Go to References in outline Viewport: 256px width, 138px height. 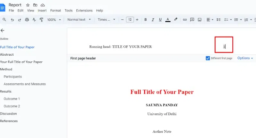point(9,121)
